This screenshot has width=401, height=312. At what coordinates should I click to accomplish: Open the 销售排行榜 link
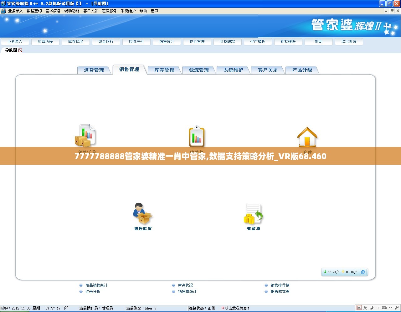[280, 285]
